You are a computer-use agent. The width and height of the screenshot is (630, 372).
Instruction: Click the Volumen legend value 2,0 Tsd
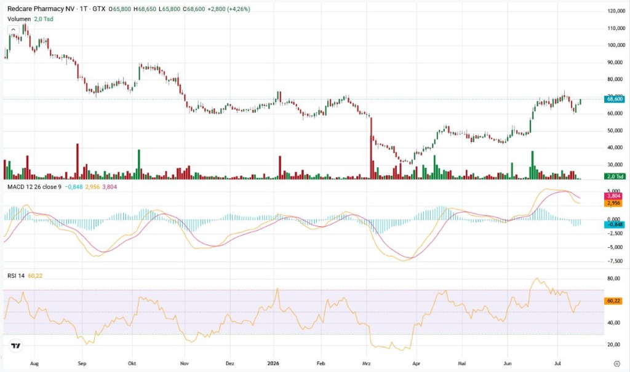point(44,19)
